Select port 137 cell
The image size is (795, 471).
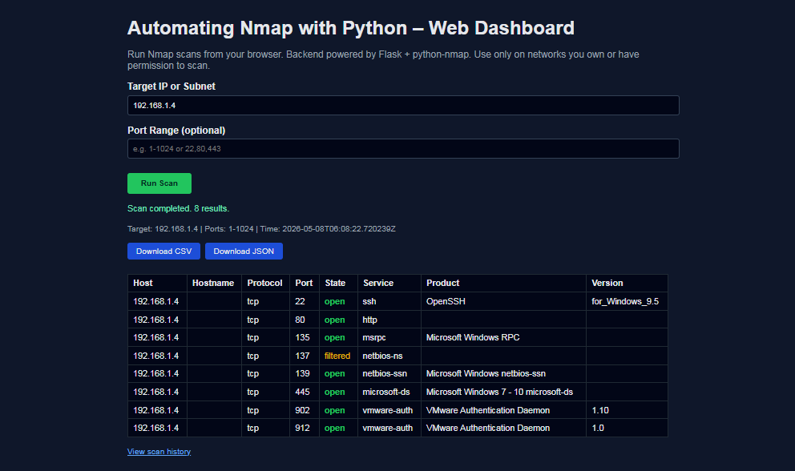(305, 356)
